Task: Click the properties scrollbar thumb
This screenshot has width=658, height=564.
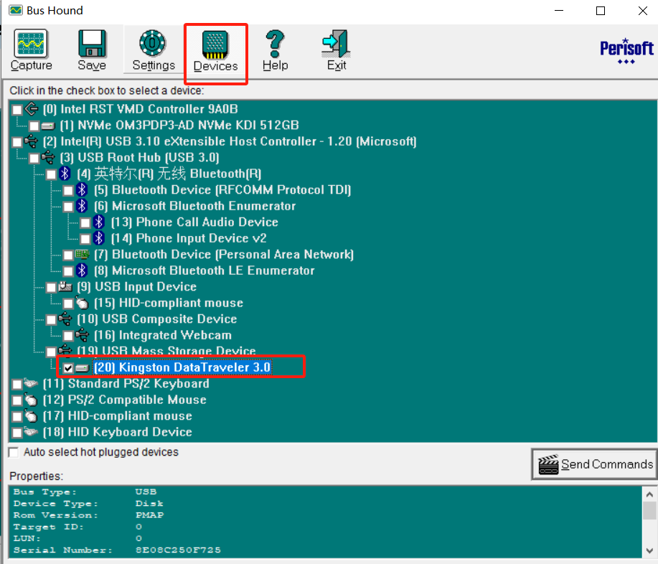Action: coord(649,511)
